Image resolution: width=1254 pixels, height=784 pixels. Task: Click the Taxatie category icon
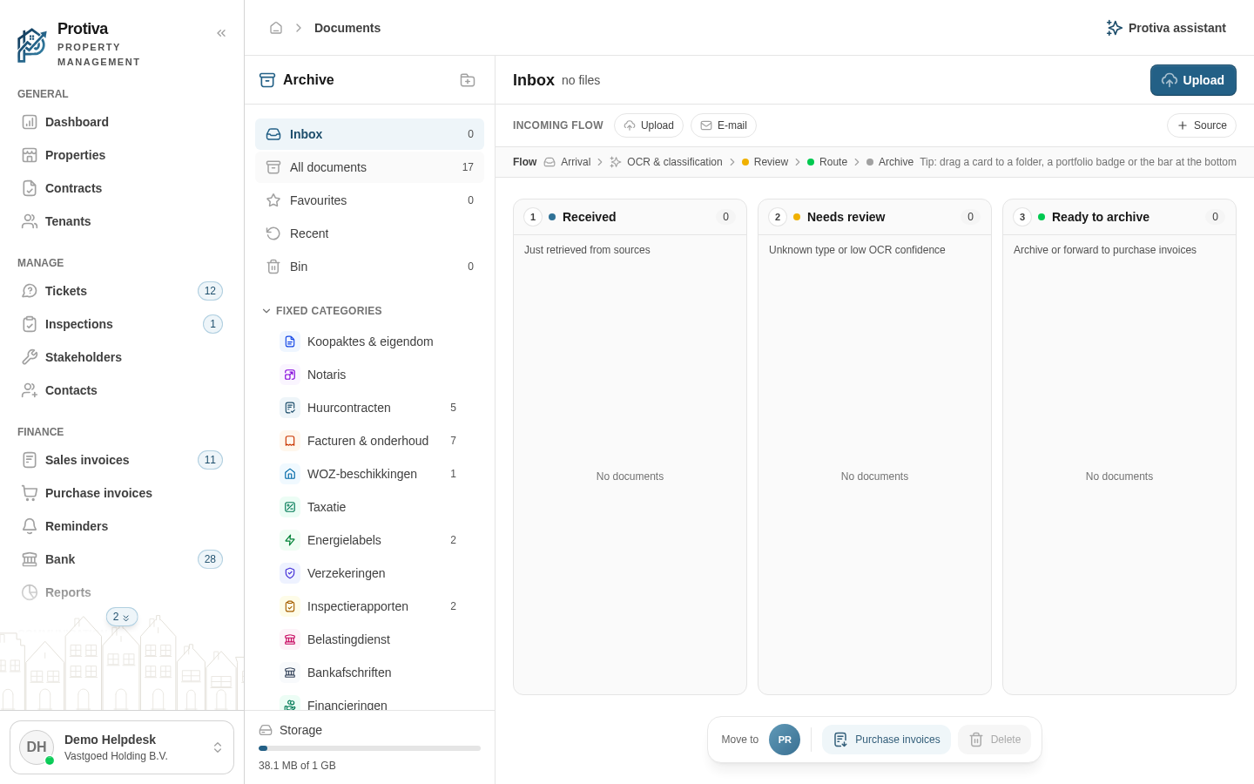[290, 507]
